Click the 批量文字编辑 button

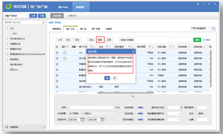(127, 40)
